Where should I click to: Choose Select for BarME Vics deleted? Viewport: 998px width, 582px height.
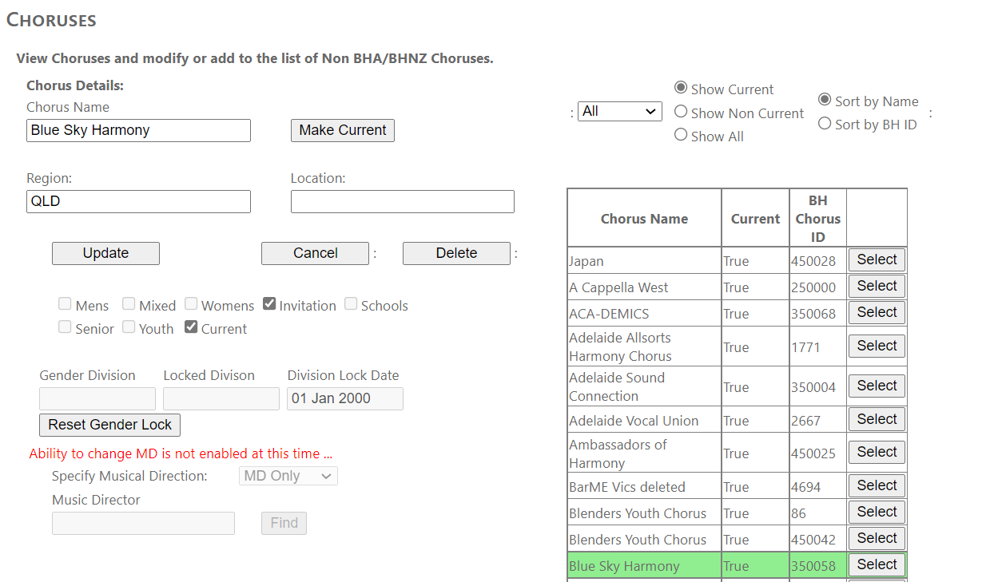click(877, 485)
